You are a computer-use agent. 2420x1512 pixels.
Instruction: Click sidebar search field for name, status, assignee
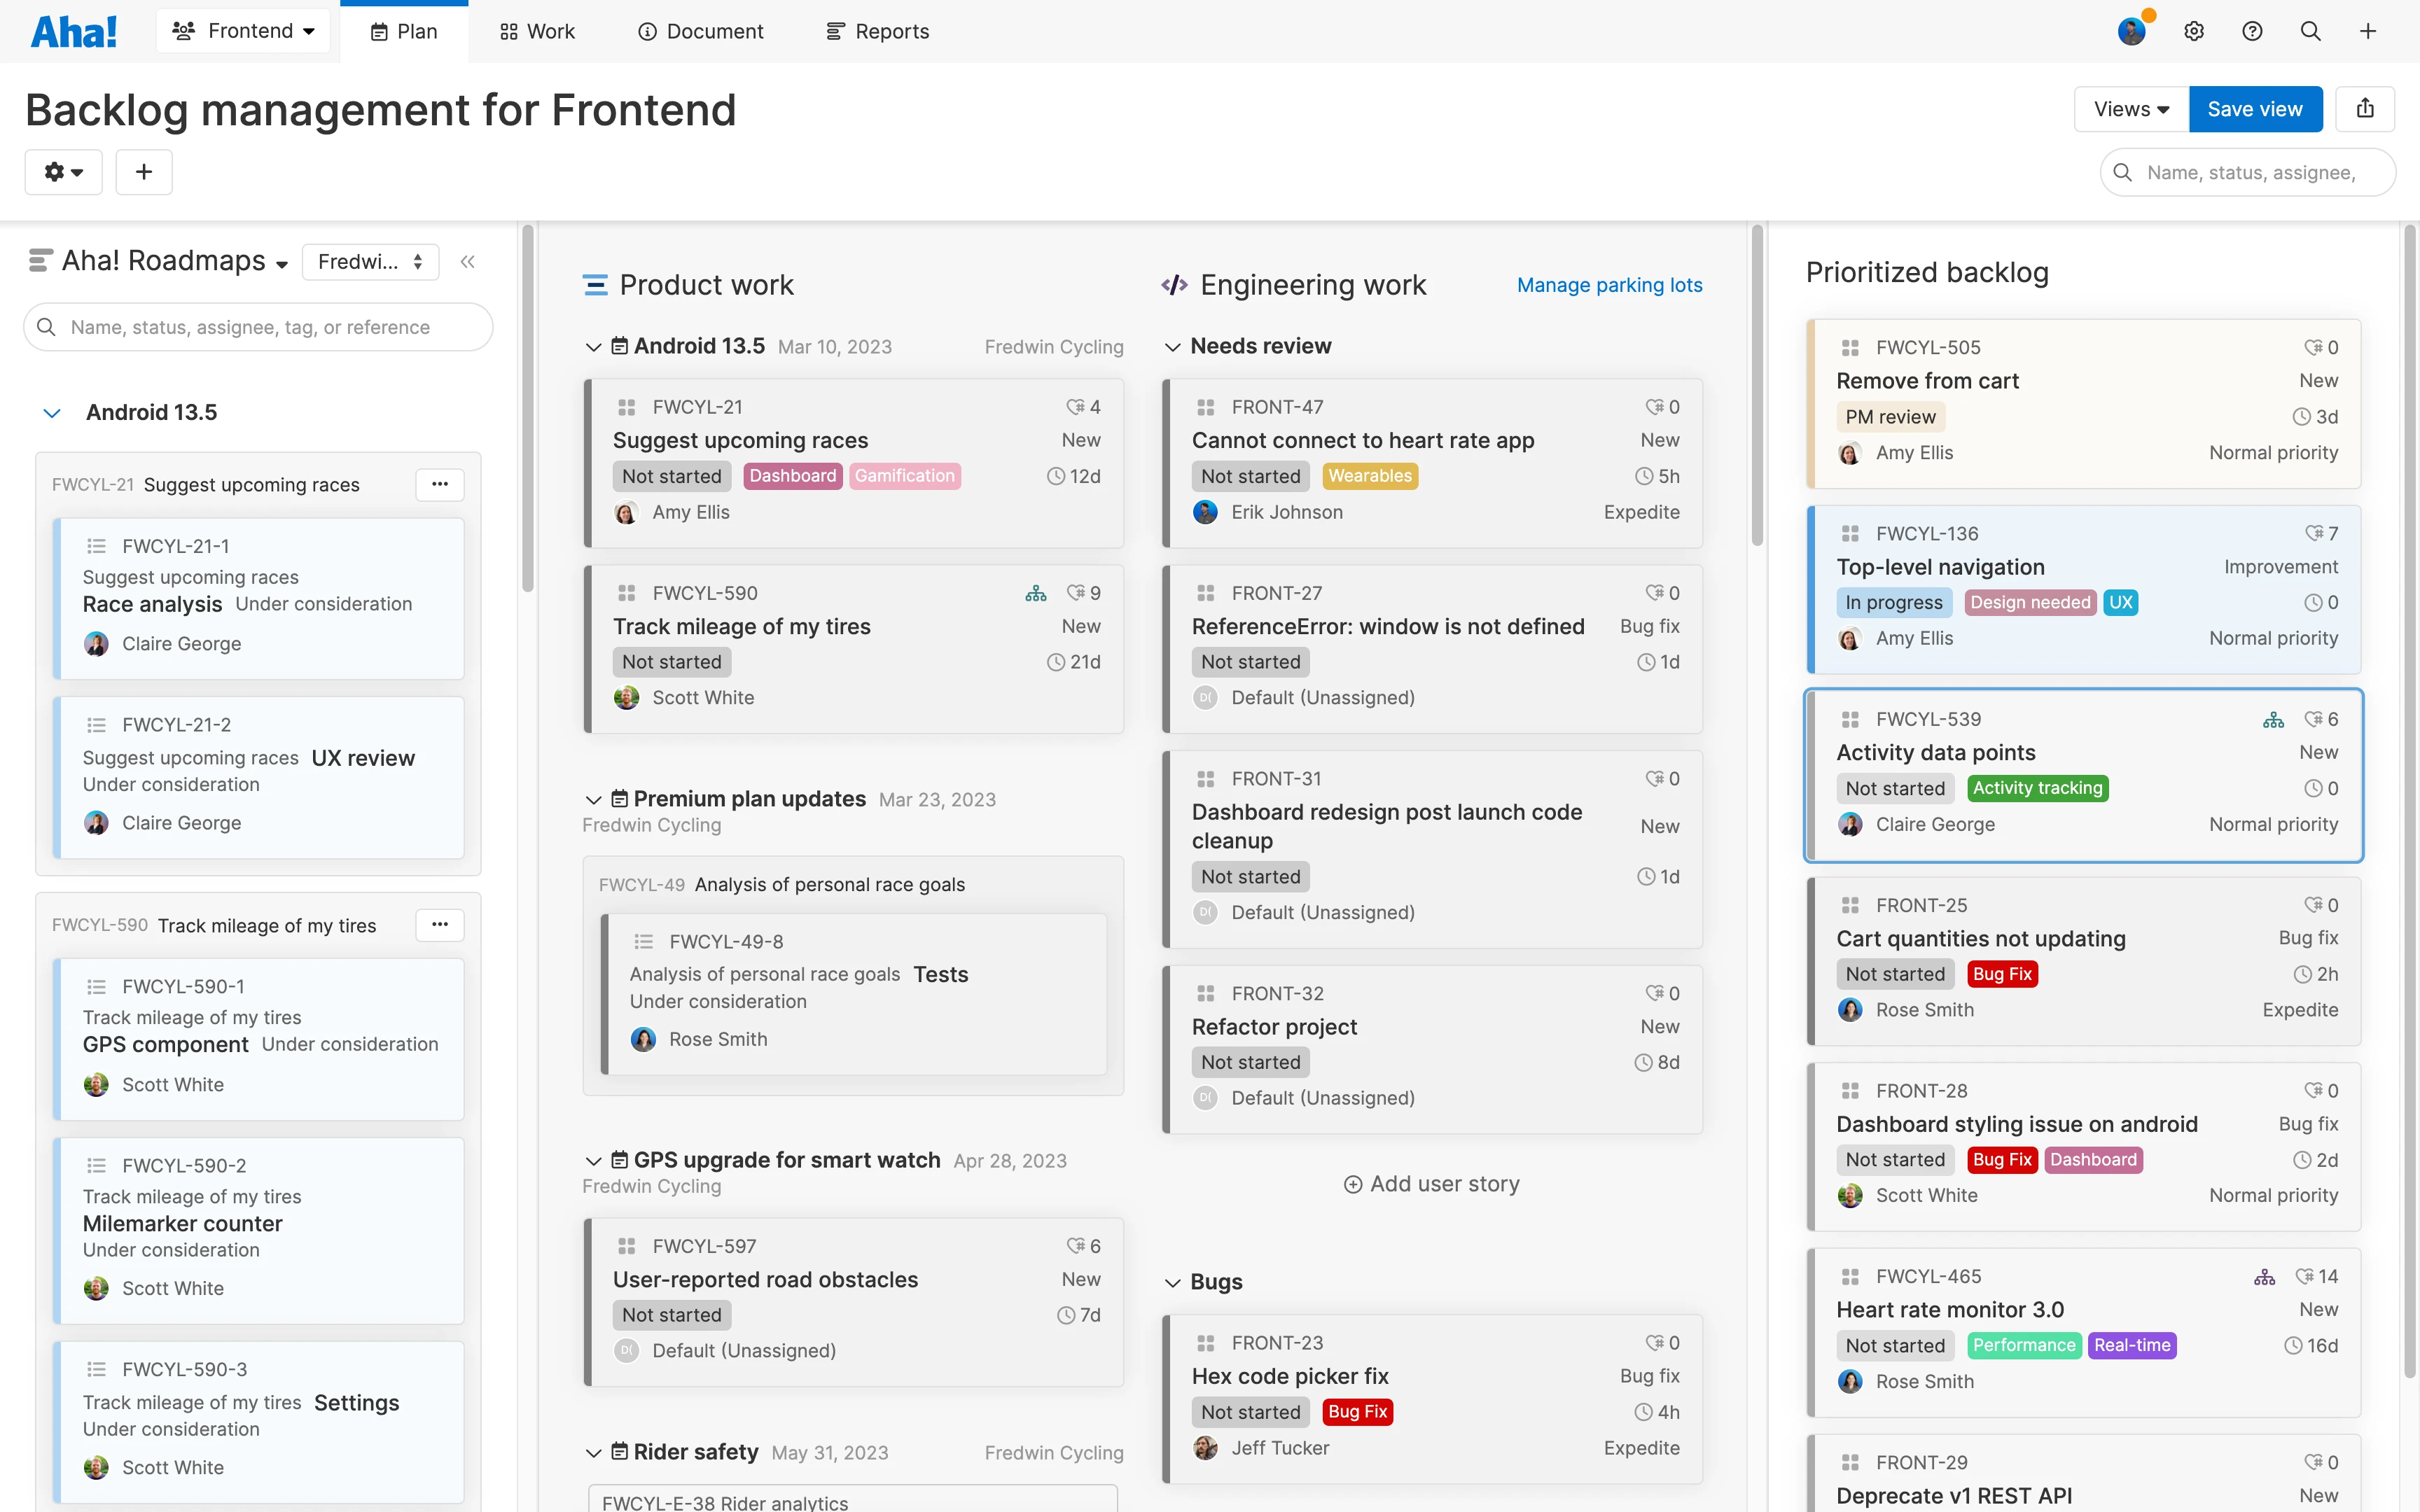pyautogui.click(x=258, y=327)
